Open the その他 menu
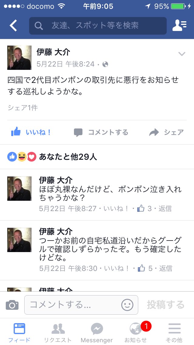Screen dimensions: 194x345 [174, 333]
